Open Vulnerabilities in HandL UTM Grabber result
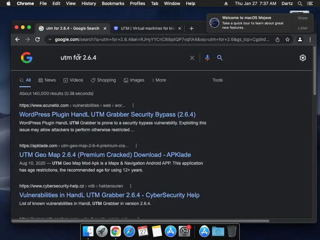 coord(109,195)
